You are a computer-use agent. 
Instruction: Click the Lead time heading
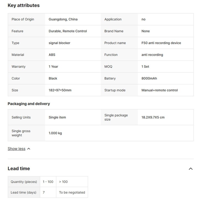tap(19, 169)
